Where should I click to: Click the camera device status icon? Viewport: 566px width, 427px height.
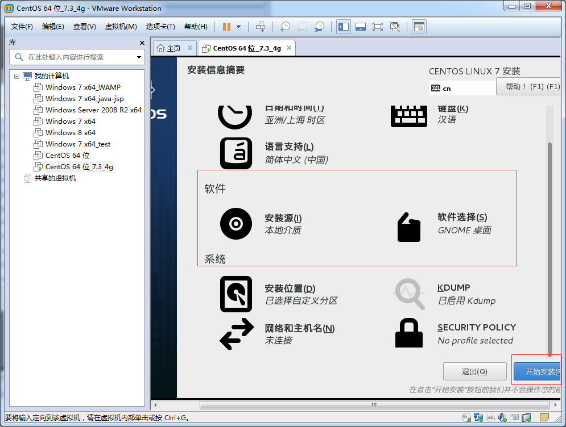(x=514, y=417)
